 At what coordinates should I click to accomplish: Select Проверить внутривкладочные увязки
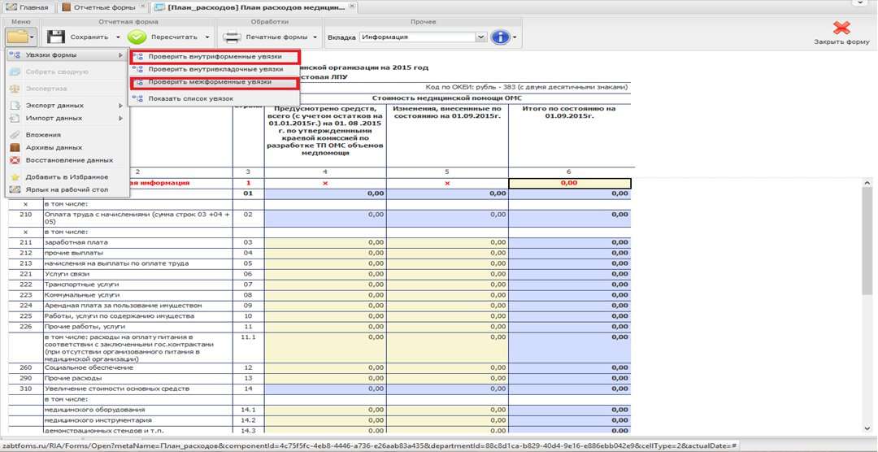pos(215,69)
